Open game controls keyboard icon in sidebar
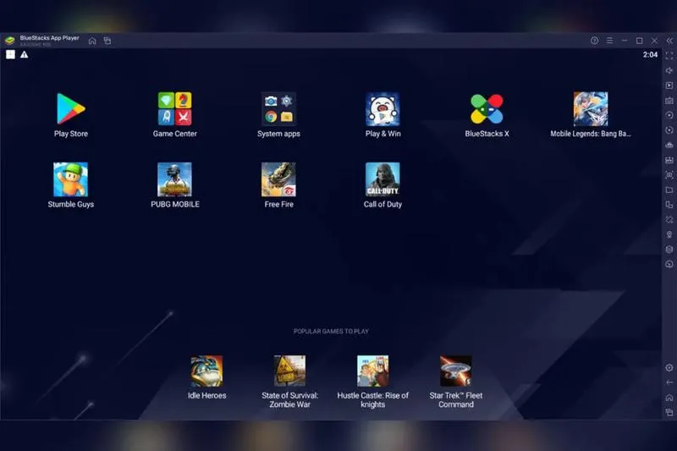Screen dimensions: 677x451 pos(669,101)
